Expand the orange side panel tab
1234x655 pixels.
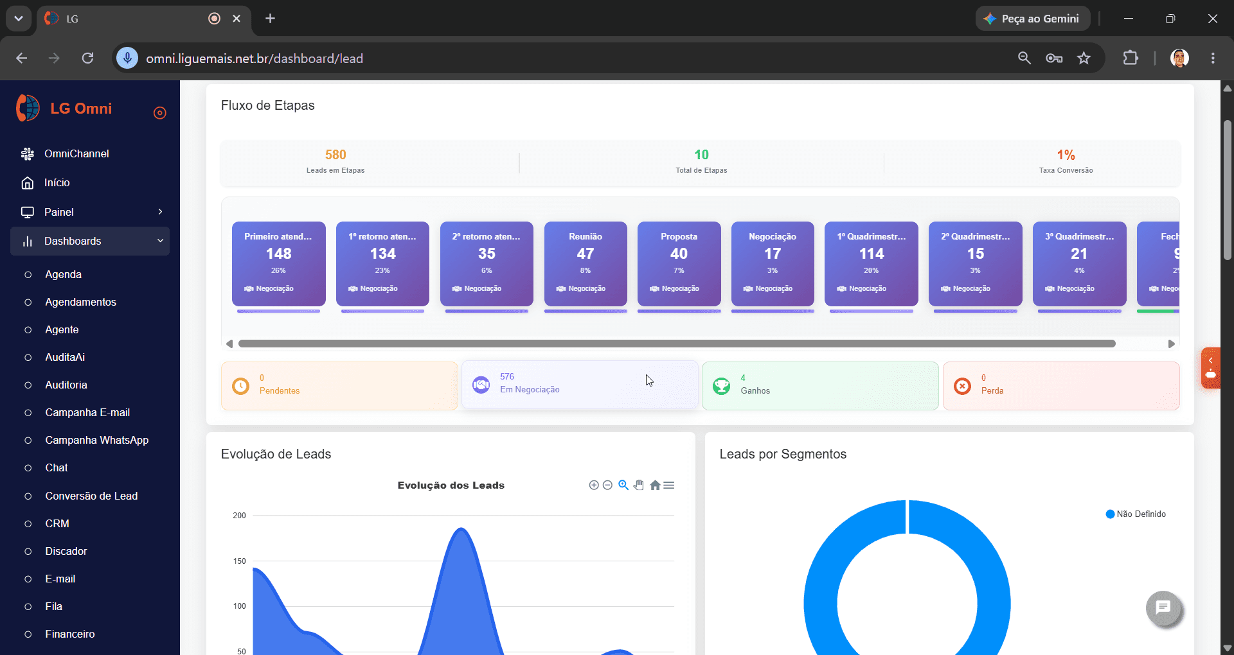point(1211,368)
